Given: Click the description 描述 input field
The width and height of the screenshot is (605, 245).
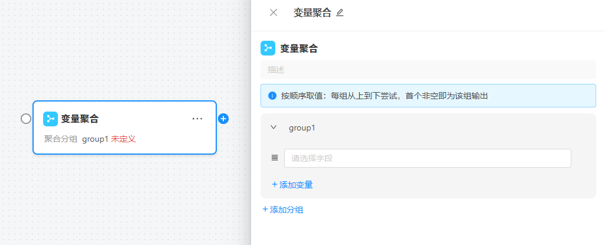Looking at the screenshot, I should (428, 70).
